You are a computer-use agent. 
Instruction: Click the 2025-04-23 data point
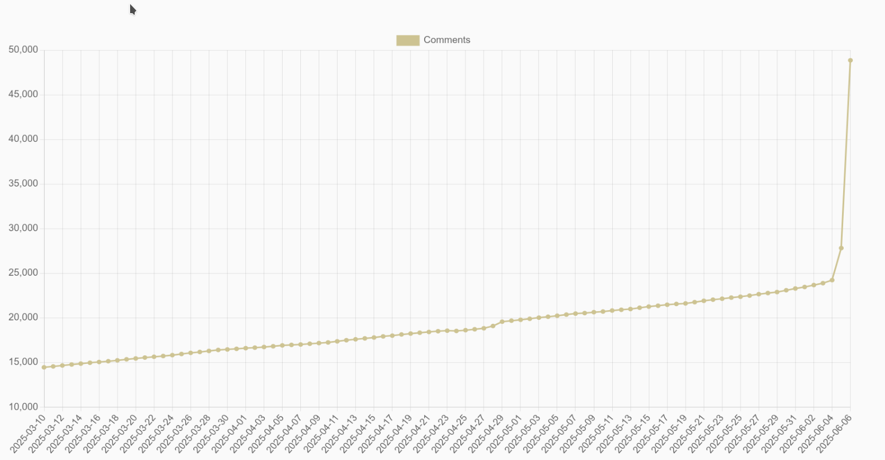pyautogui.click(x=447, y=331)
